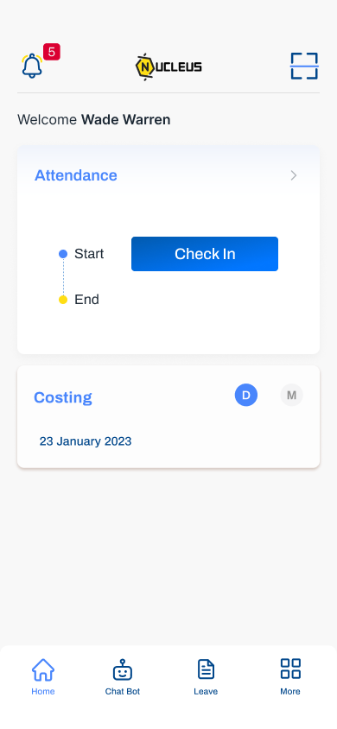Open the Costing section heading

(x=63, y=397)
